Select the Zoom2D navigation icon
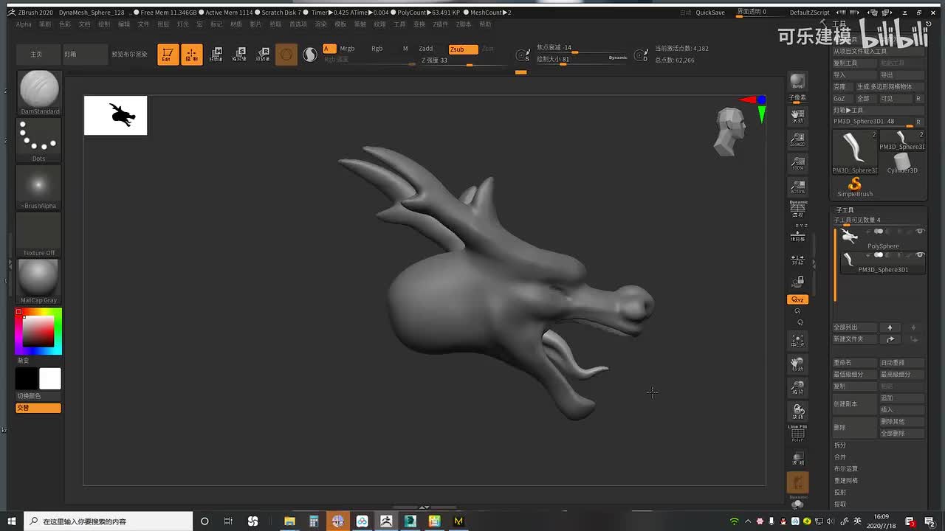Viewport: 945px width, 531px height. 797,139
